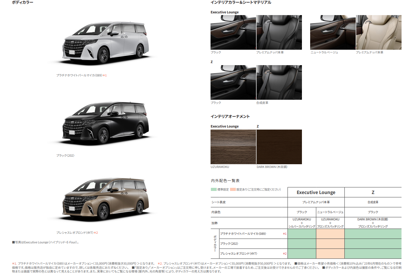Screen dimensions: 406x278
Task: Click ブラック〈202〉 row cell under Executive Lounge ブラック
Action: [302, 244]
